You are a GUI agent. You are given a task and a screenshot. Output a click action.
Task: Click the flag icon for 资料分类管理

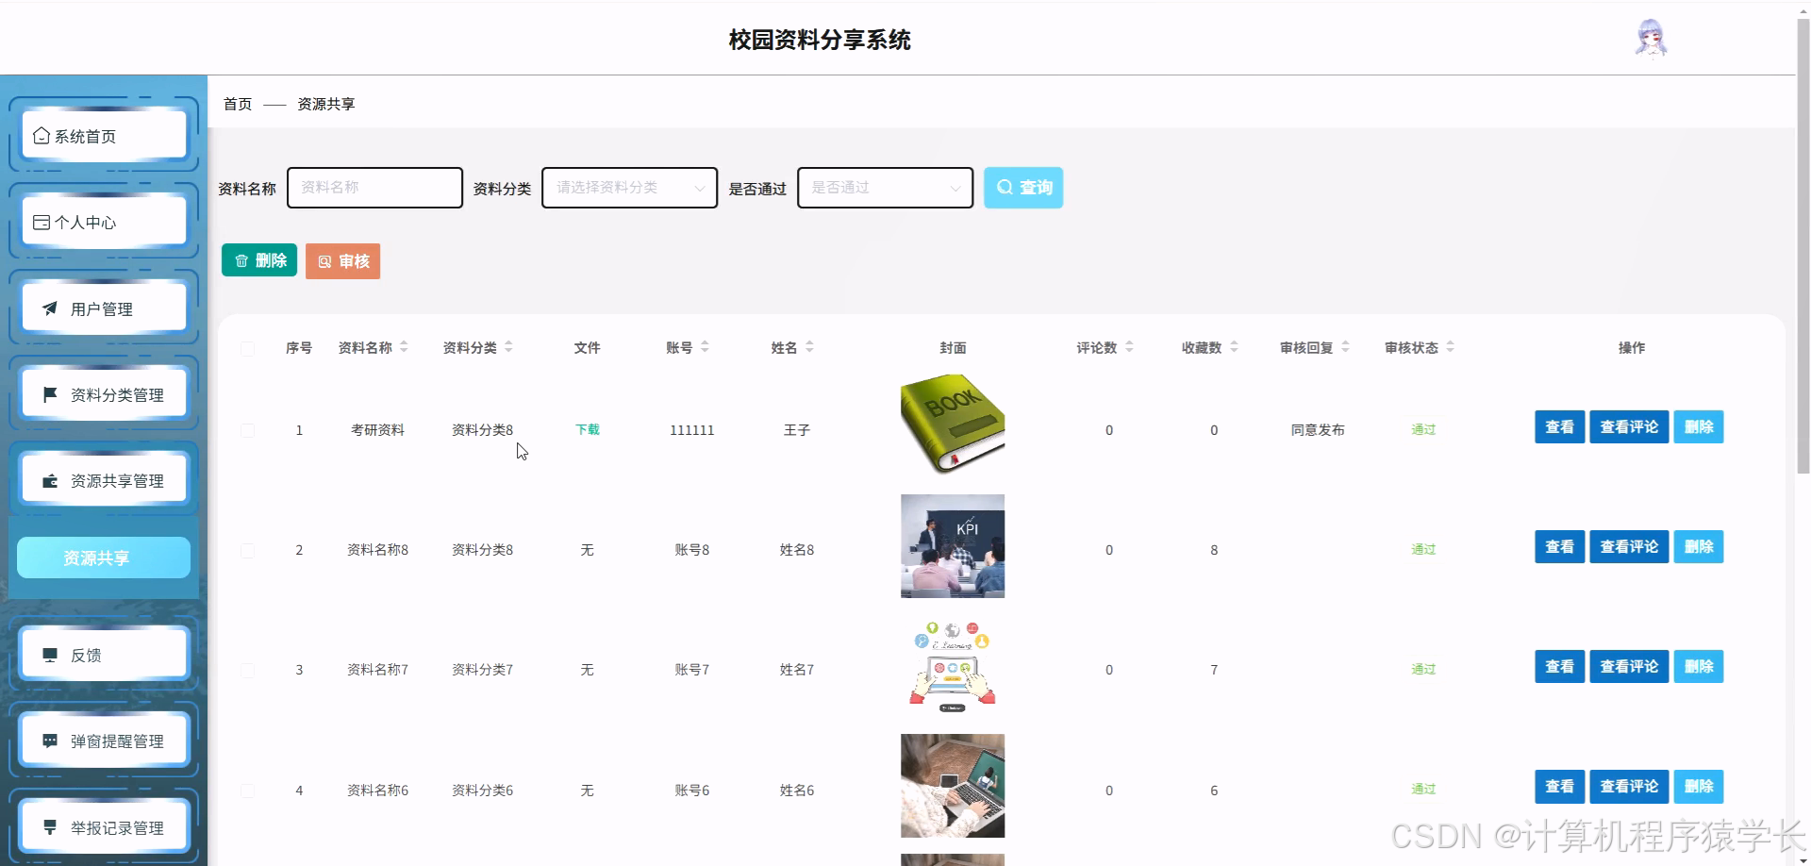tap(51, 393)
